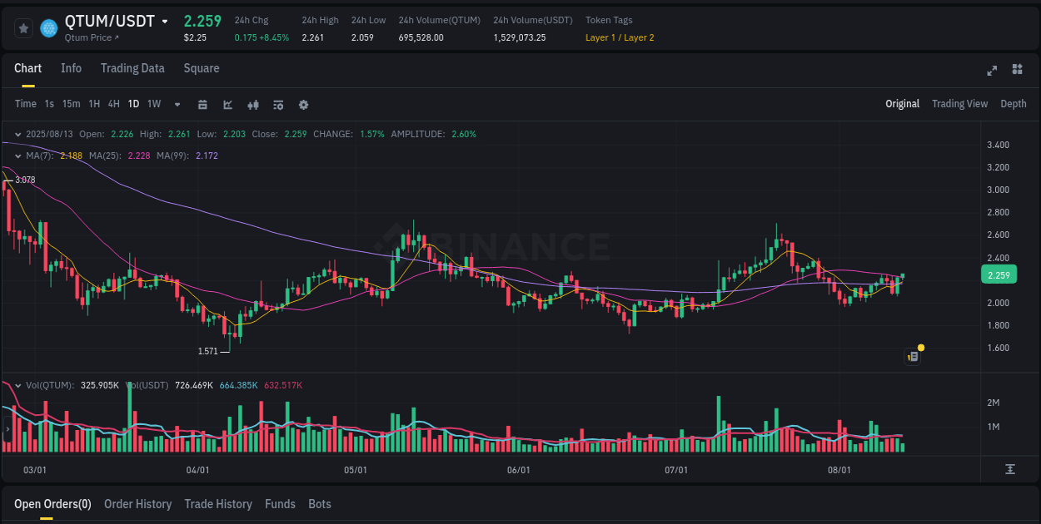Select the line chart style icon

[227, 105]
